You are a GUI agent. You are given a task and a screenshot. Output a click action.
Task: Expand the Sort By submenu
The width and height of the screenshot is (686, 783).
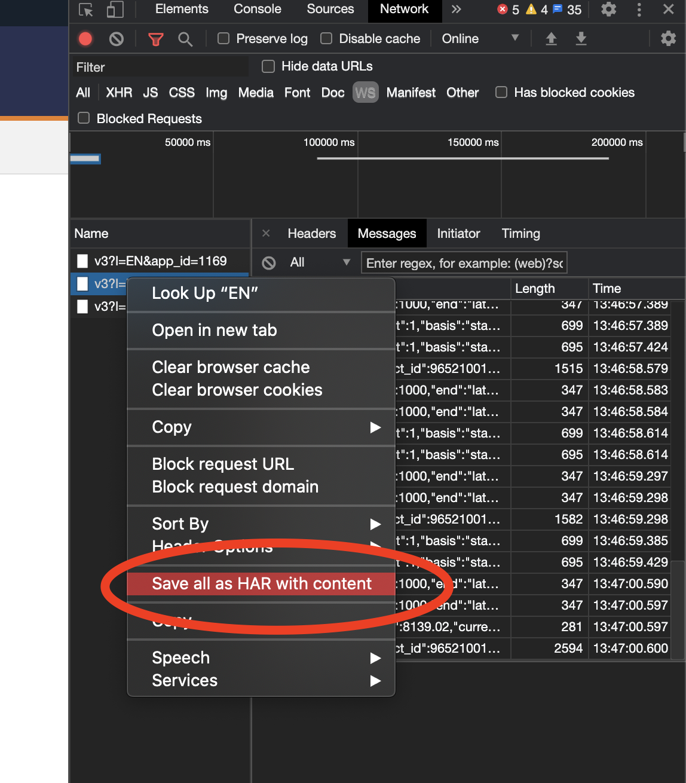pyautogui.click(x=261, y=524)
